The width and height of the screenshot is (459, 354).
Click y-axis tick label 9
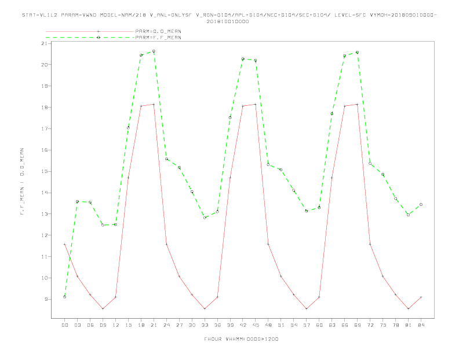click(46, 299)
